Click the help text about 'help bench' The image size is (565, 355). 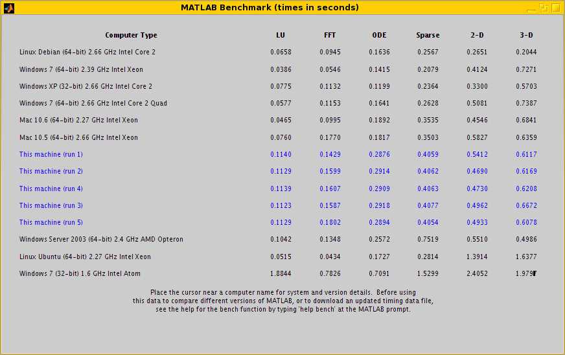(x=283, y=309)
